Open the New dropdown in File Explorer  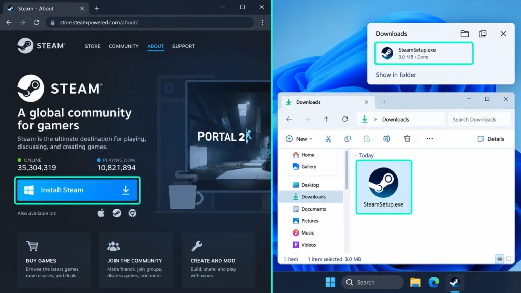(299, 139)
